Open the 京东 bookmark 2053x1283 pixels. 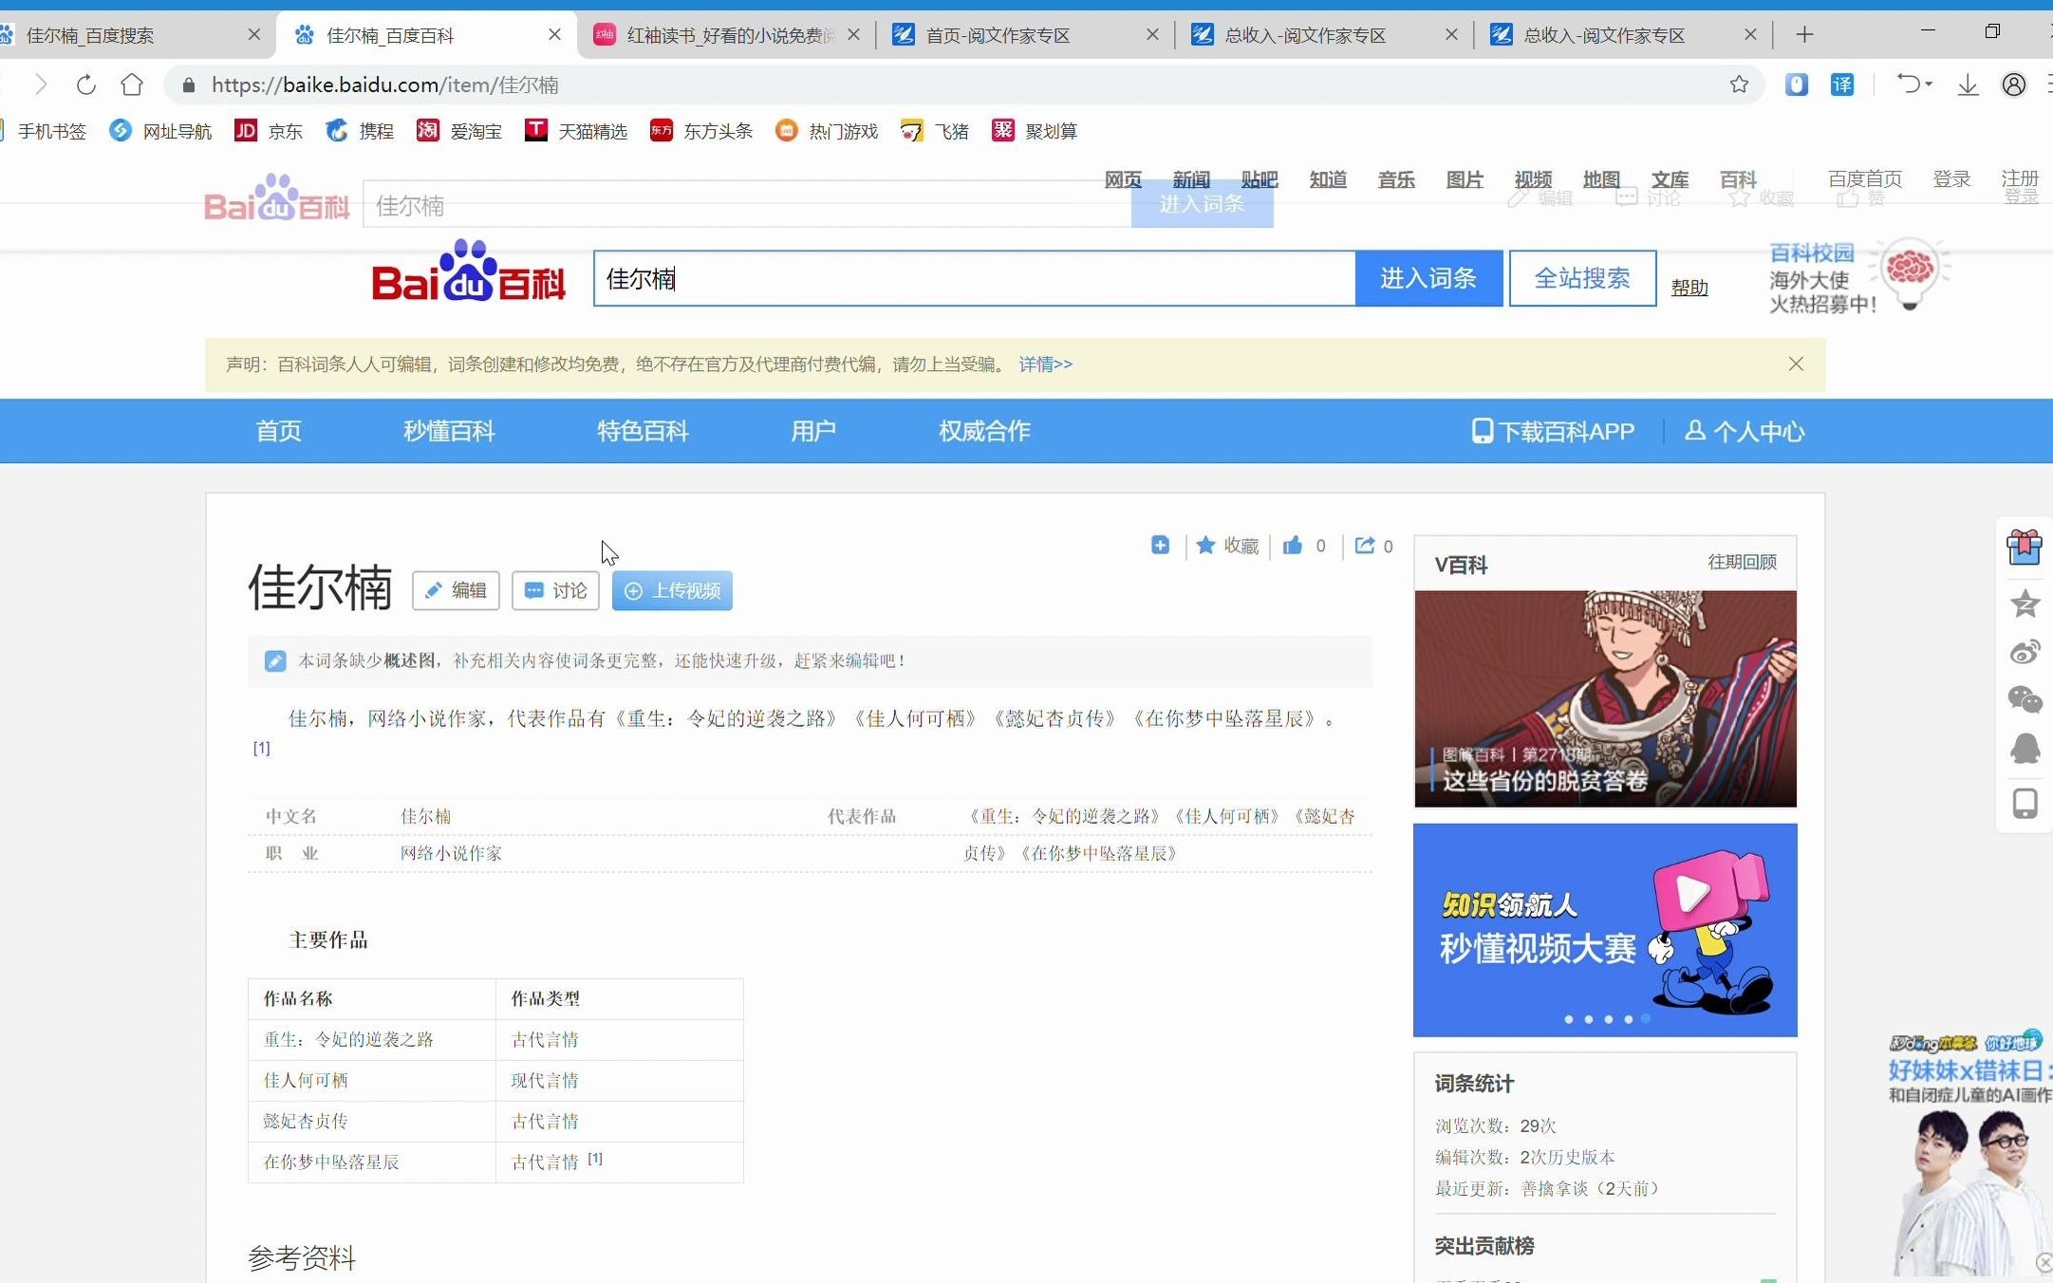pos(269,131)
